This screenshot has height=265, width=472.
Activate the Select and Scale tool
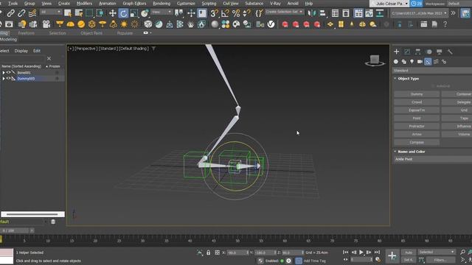[134, 13]
